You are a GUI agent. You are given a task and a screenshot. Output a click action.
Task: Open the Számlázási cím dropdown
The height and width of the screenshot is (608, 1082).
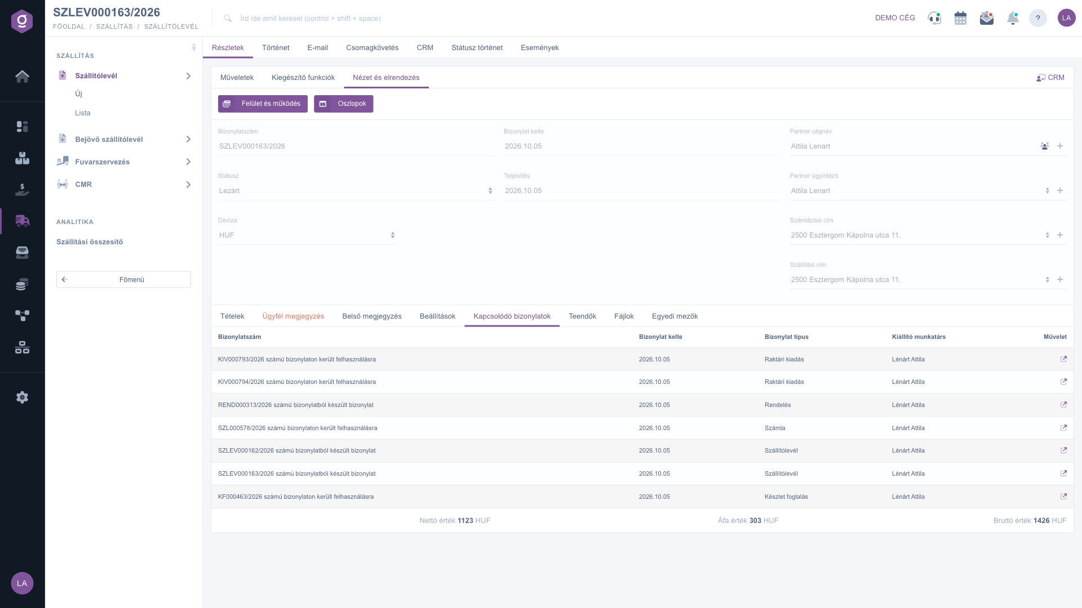click(x=920, y=235)
